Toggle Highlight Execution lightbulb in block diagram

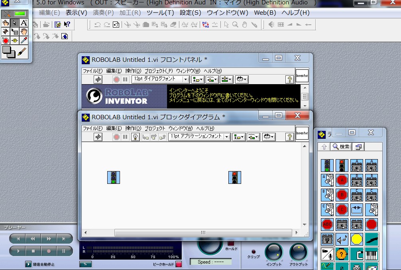tap(135, 137)
